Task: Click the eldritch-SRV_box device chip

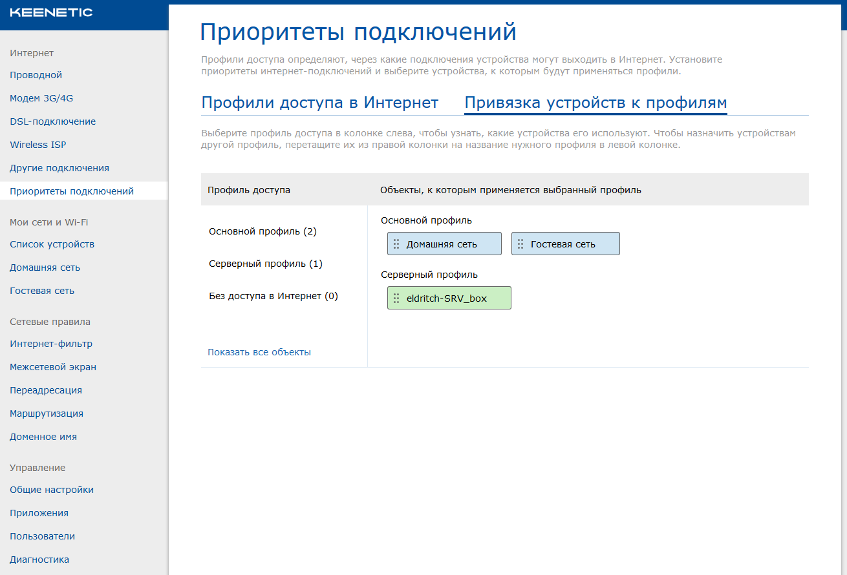Action: (449, 298)
